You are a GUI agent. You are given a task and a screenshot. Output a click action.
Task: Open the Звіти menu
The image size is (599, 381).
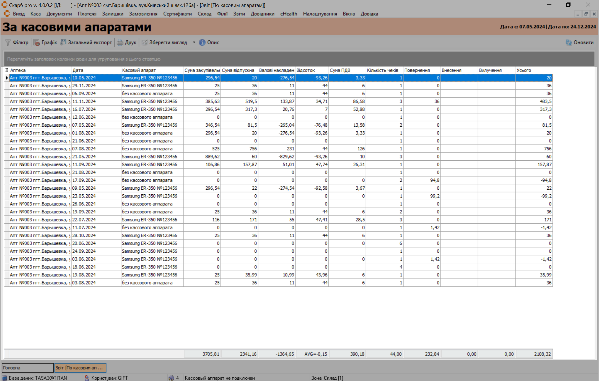click(239, 14)
